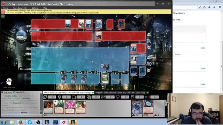The image size is (223, 125).
Task: Switch to Firefox in the taskbar
Action: point(21,122)
